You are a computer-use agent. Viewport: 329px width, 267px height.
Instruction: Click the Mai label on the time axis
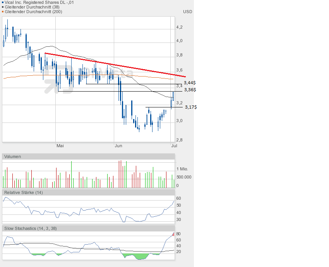click(x=60, y=146)
